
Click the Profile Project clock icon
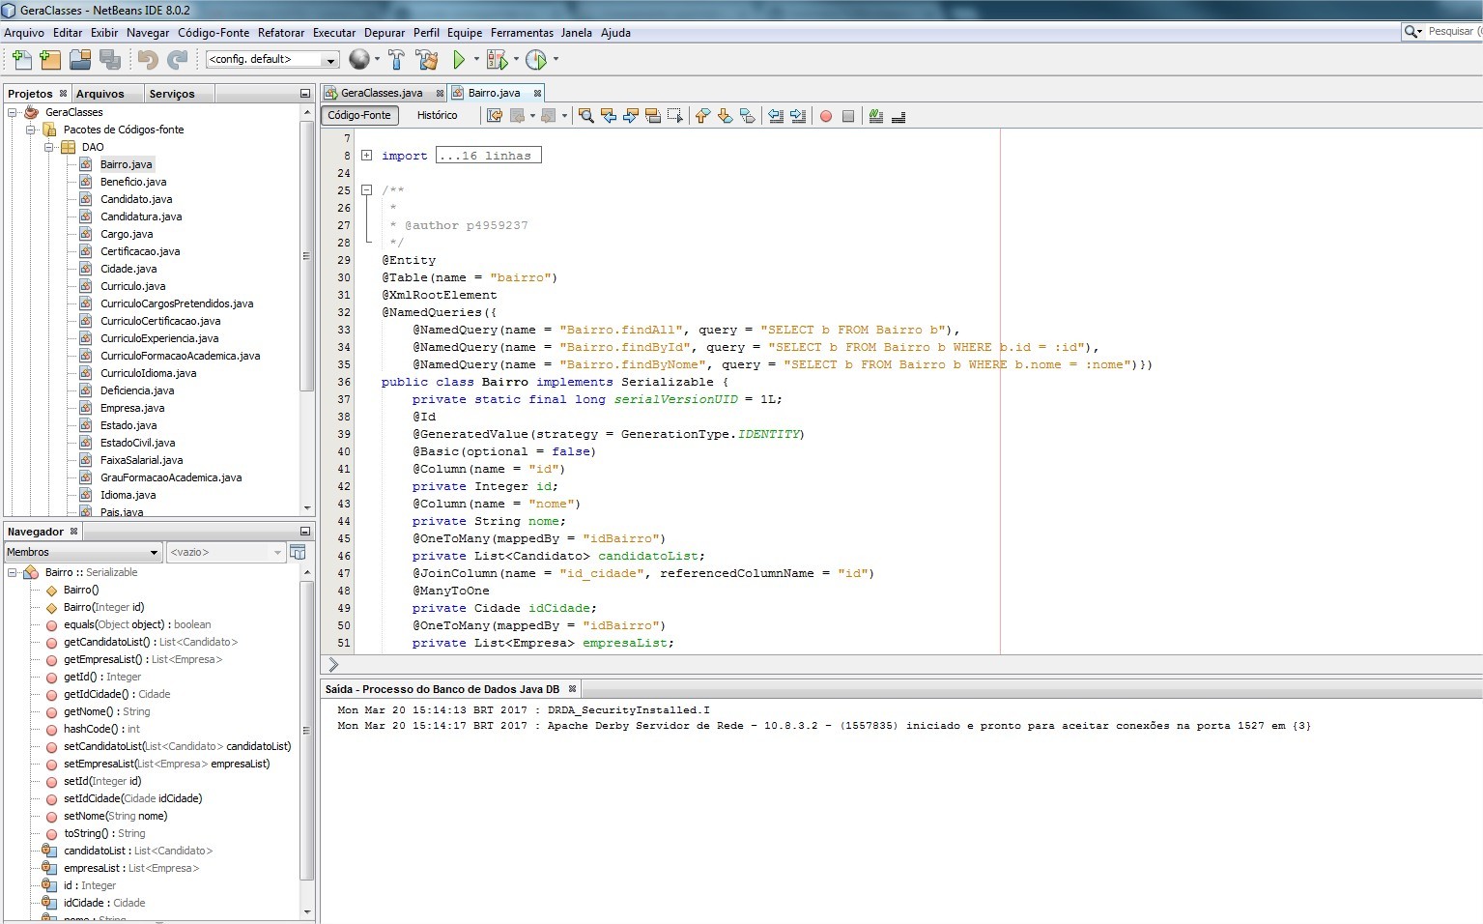(536, 60)
